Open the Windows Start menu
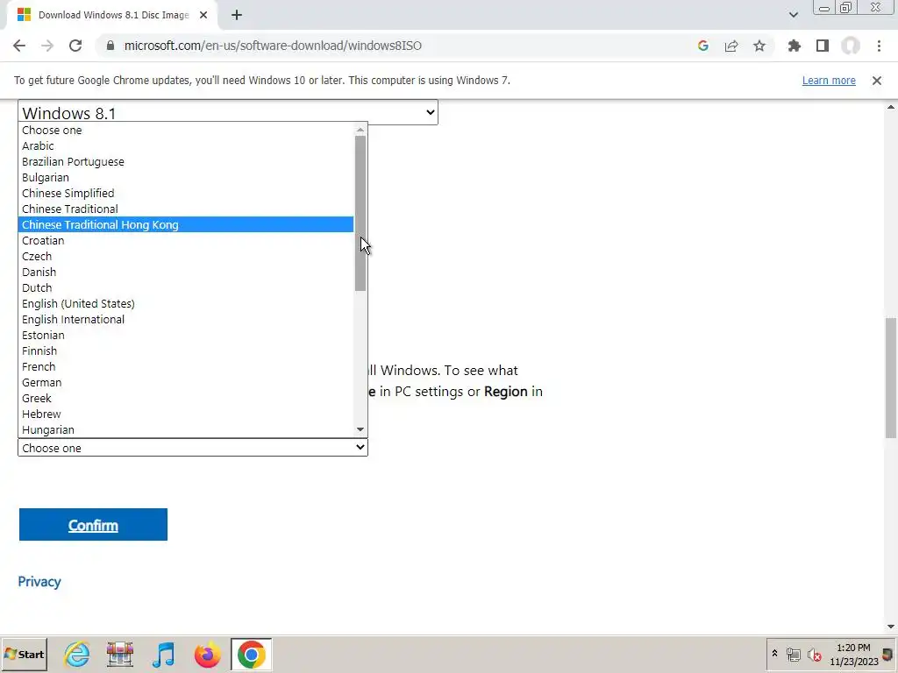Image resolution: width=898 pixels, height=673 pixels. [25, 654]
